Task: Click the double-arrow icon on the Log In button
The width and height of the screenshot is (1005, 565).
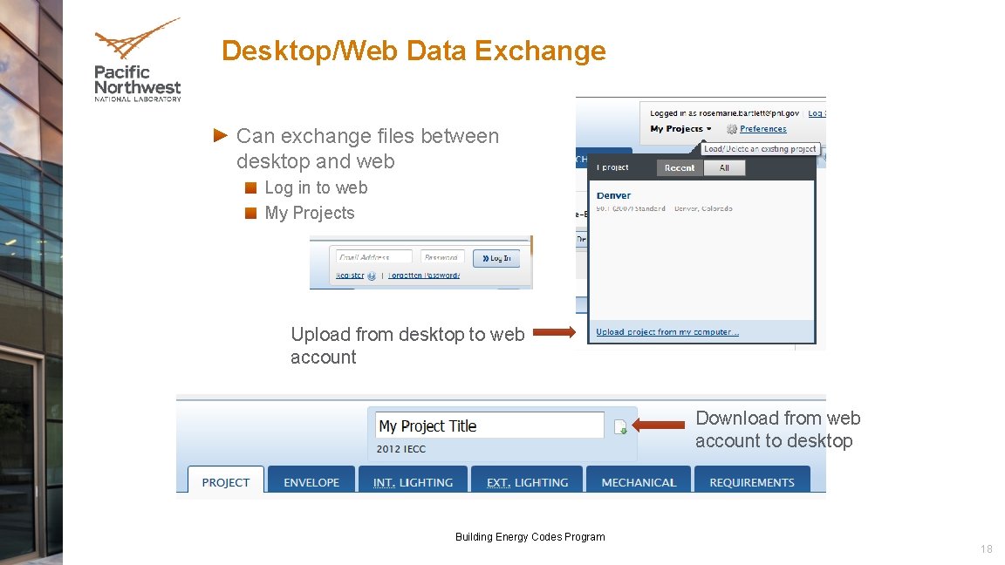Action: pyautogui.click(x=485, y=258)
